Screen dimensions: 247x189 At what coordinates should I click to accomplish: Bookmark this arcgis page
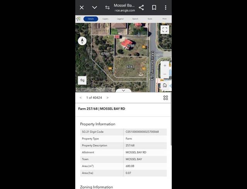point(154,7)
